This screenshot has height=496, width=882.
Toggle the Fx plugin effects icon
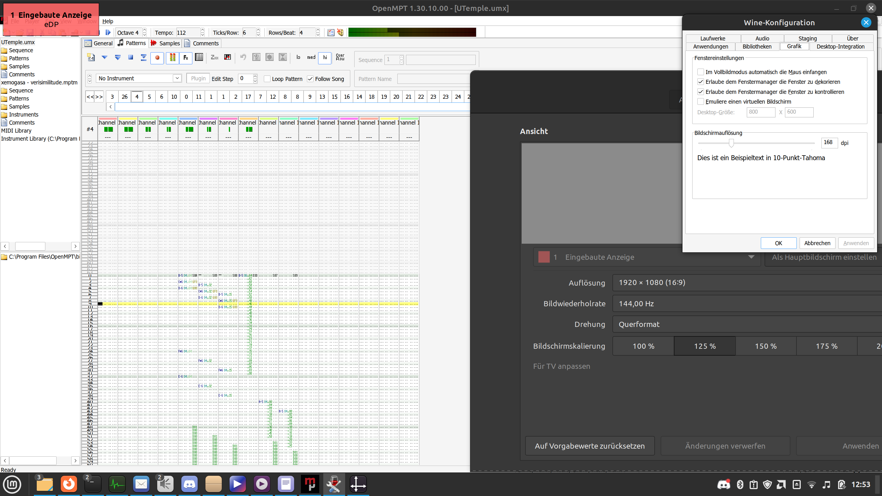185,57
